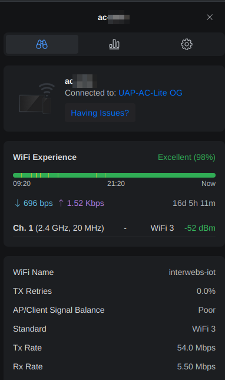
Task: Select the Excellent (98%) experience score
Action: pos(187,158)
